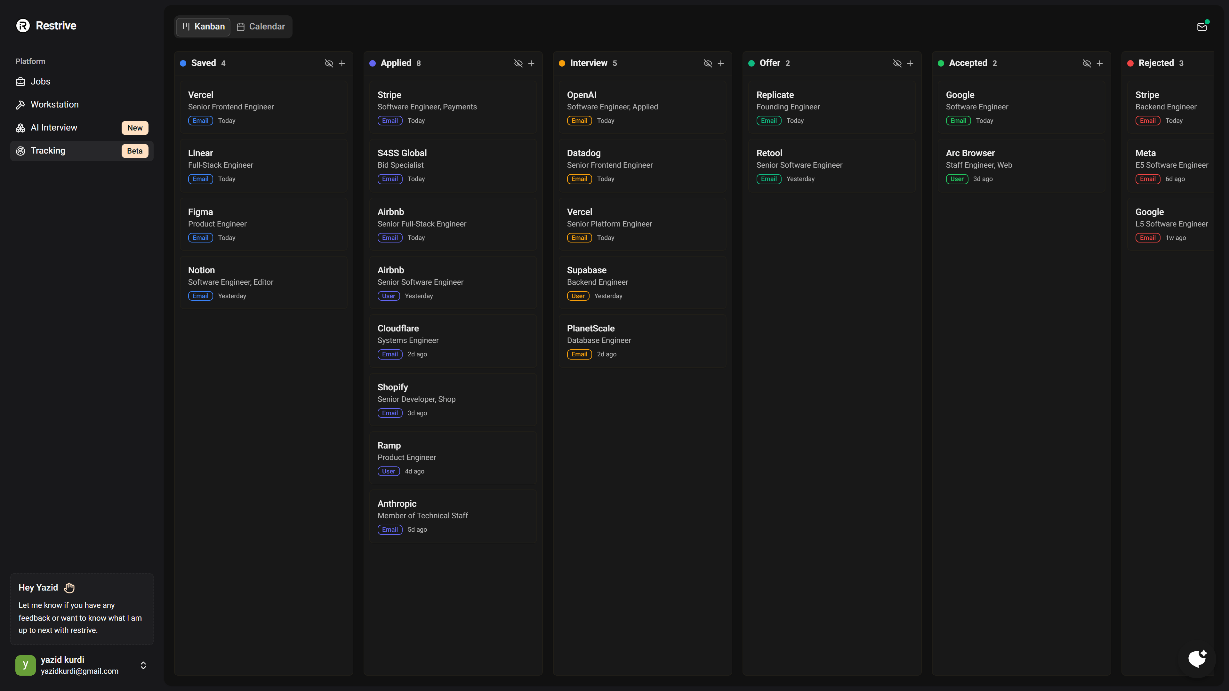The width and height of the screenshot is (1229, 691).
Task: Switch to the Kanban tab
Action: coord(203,27)
